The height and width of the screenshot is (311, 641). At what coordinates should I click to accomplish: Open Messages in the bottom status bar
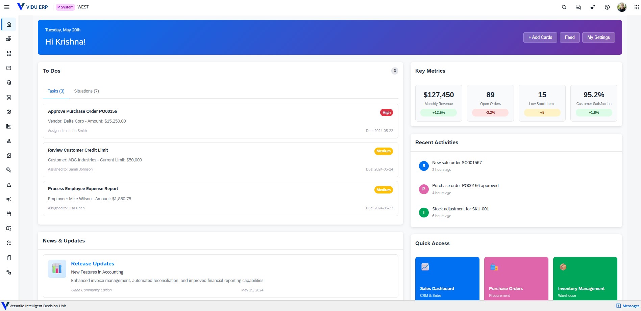627,306
